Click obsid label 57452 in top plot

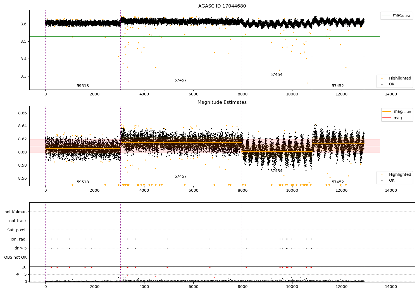(x=338, y=86)
